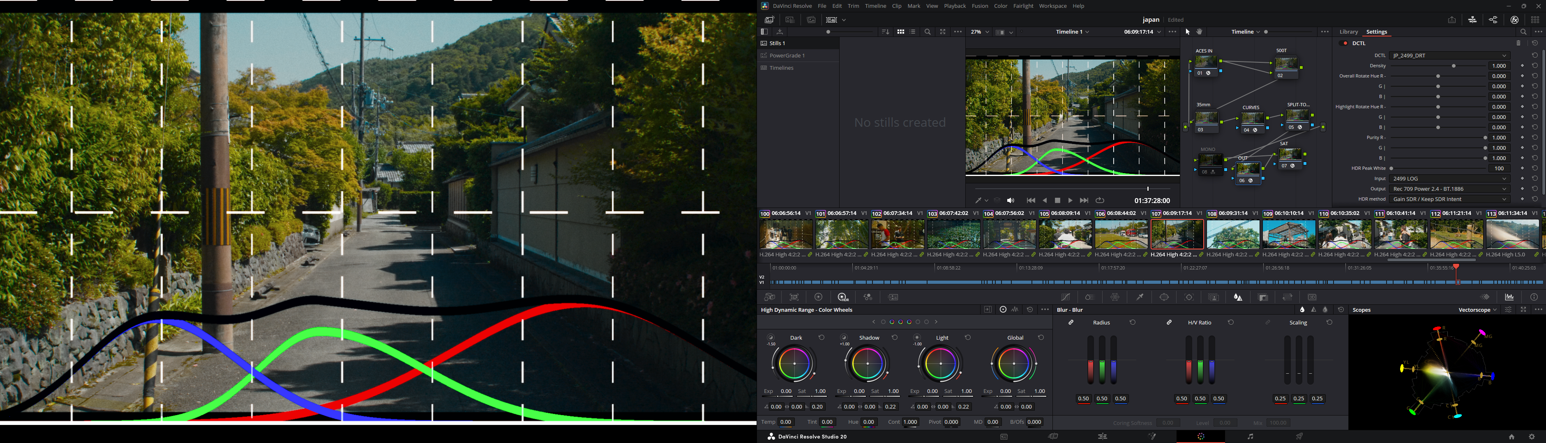Open the Lightbox grid icon
1546x443 pixels.
[1535, 20]
